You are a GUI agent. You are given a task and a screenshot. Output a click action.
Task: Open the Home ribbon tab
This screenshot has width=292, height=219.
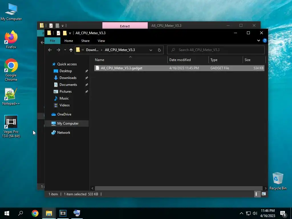[69, 41]
